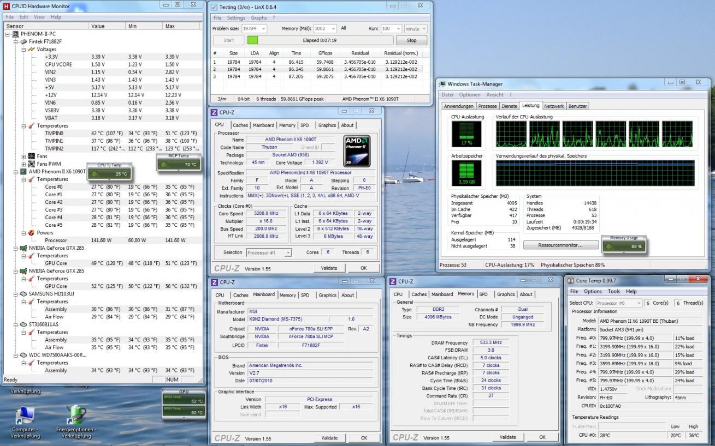
Task: Select the TMPIN2 temperature row
Action: (104, 148)
